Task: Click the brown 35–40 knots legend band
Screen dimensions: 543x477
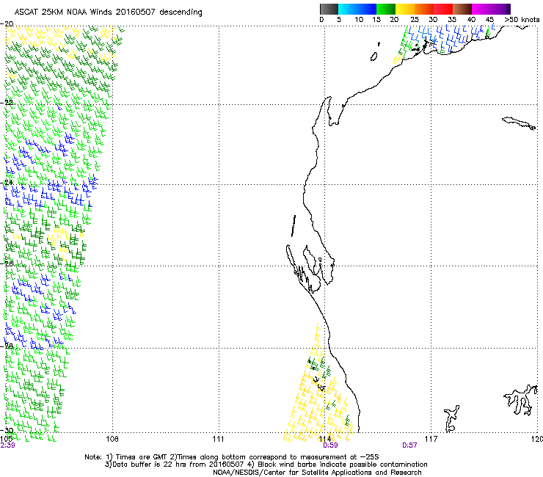Action: pyautogui.click(x=462, y=9)
